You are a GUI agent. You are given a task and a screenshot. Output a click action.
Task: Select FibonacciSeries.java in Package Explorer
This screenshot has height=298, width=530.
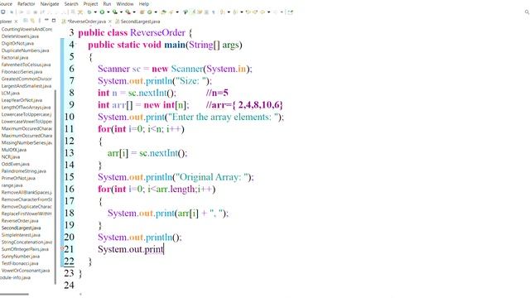tap(22, 72)
